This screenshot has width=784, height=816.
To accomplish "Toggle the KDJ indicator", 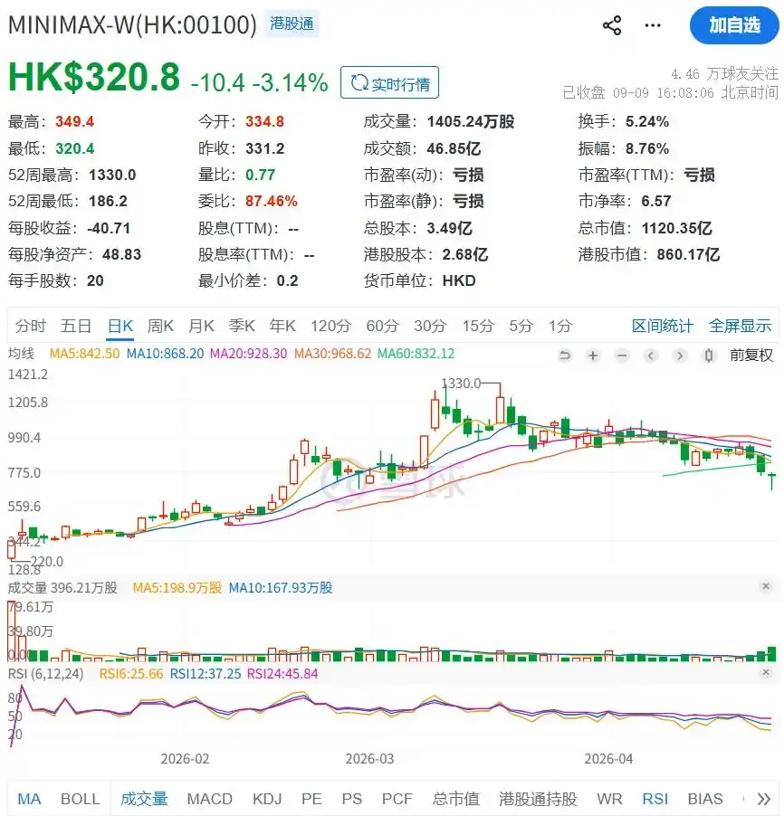I will click(x=267, y=799).
